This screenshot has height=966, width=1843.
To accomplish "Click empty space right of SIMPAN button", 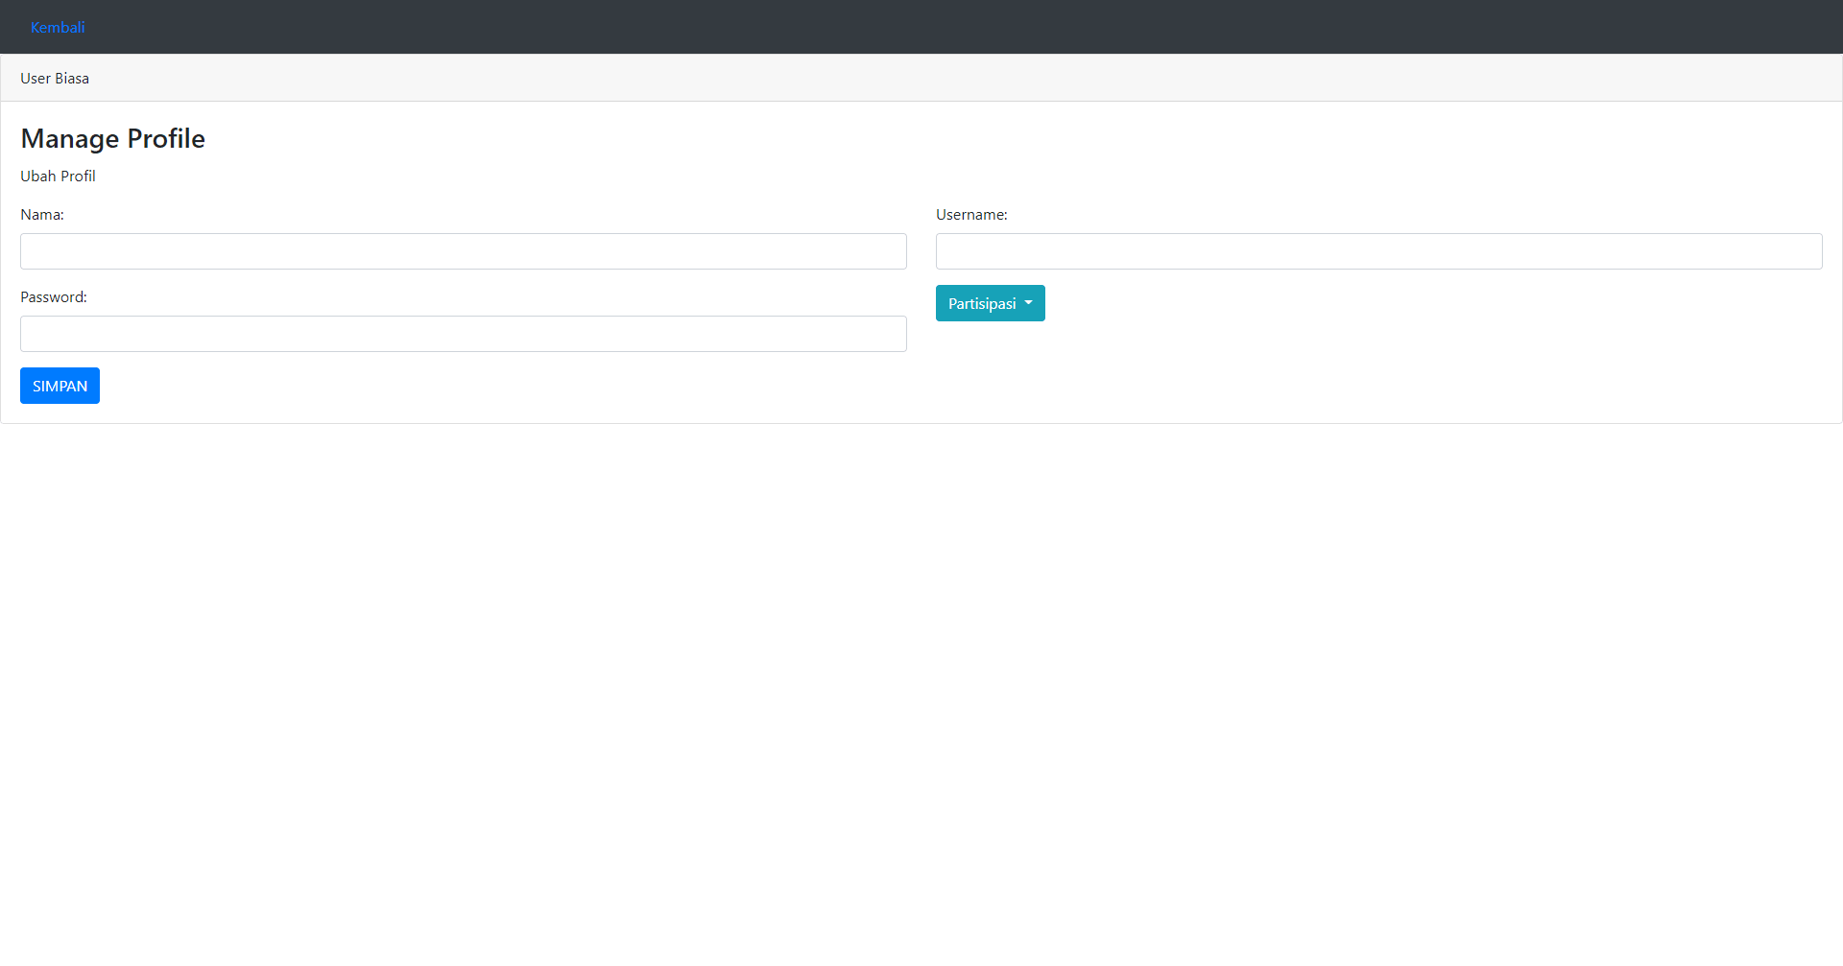I will pos(480,386).
